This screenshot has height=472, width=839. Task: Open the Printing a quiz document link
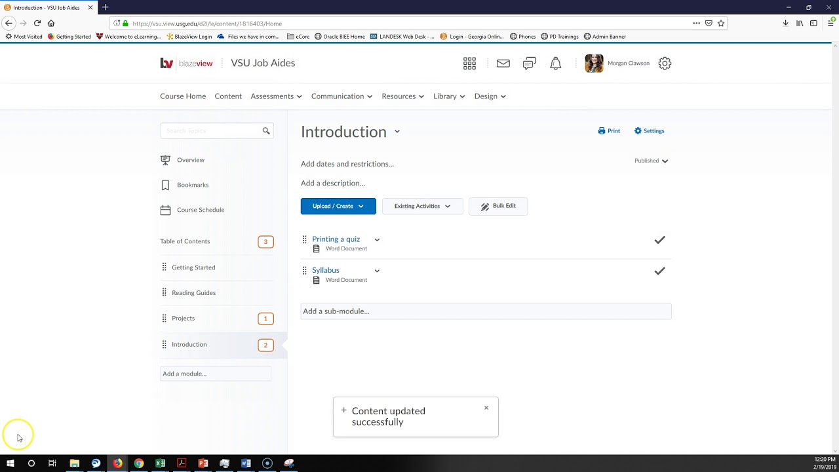point(336,239)
